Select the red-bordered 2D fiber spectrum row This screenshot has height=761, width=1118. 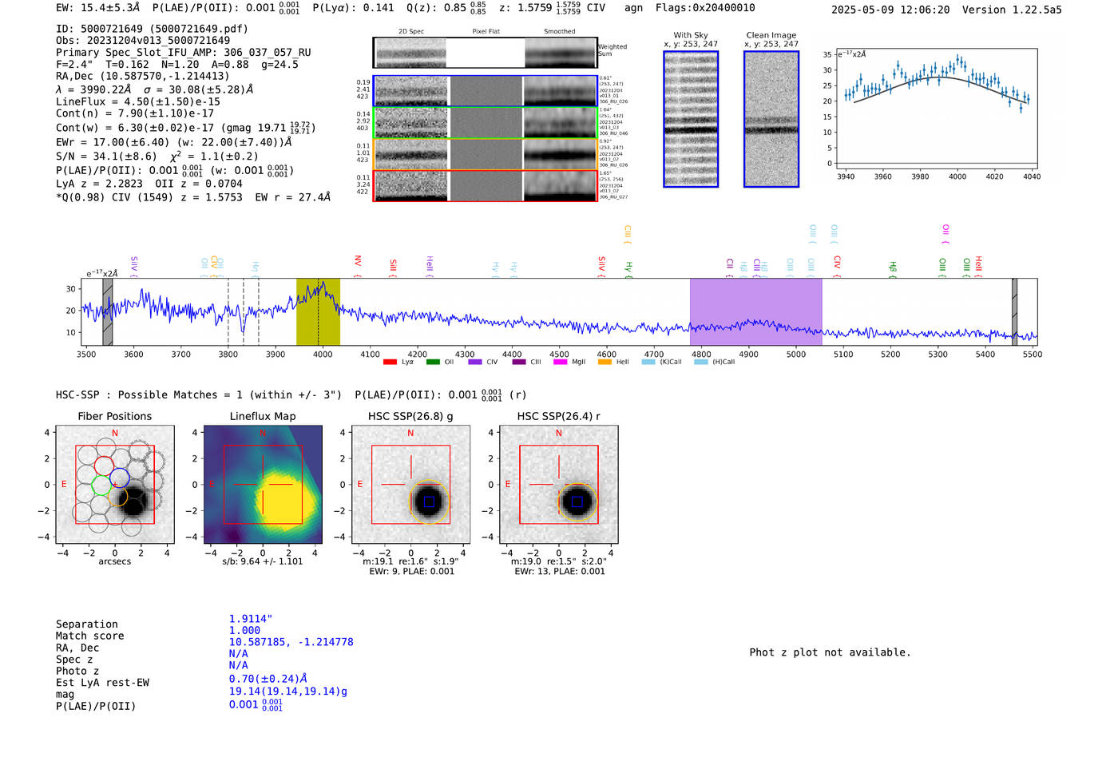click(x=486, y=185)
